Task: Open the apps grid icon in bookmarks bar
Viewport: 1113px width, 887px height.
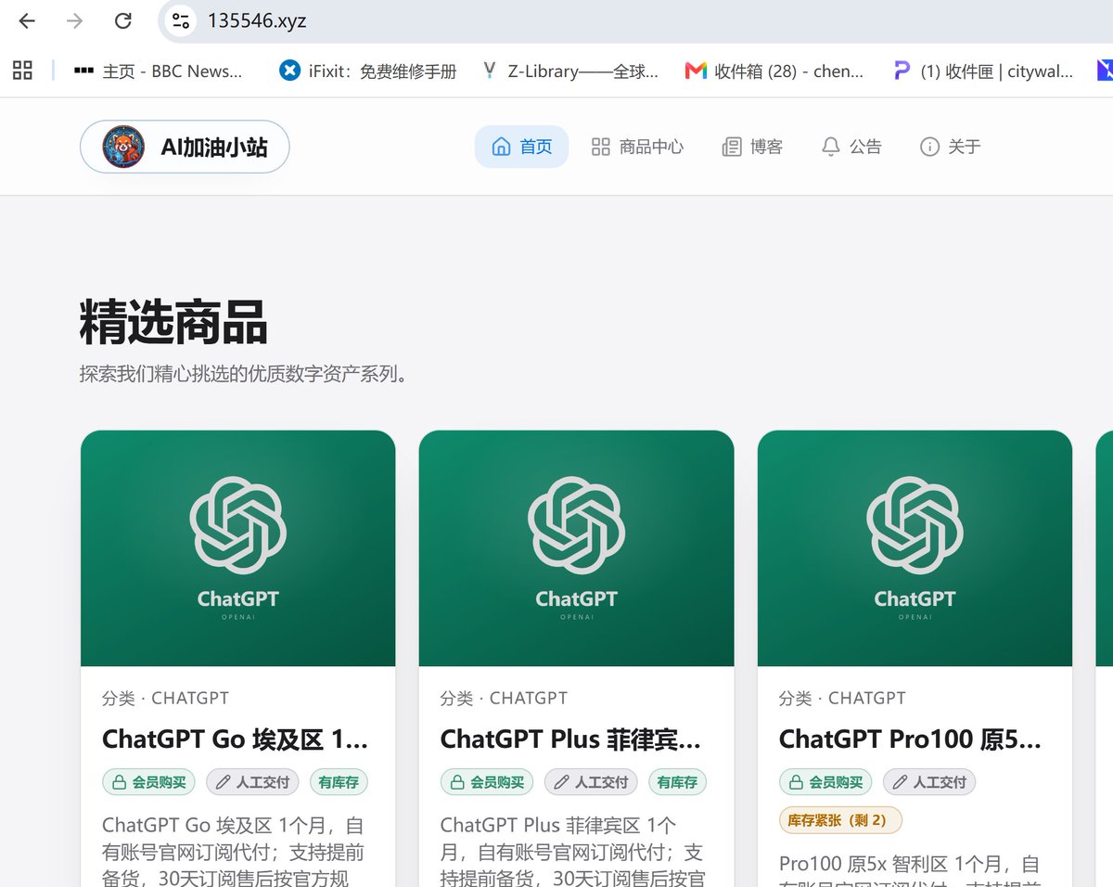Action: click(22, 70)
